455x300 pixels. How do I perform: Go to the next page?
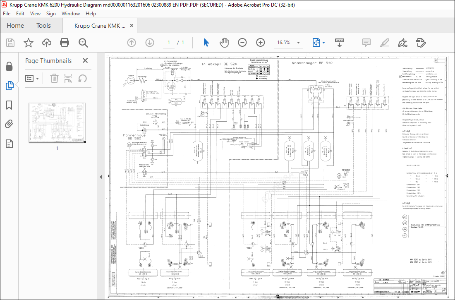pos(149,43)
